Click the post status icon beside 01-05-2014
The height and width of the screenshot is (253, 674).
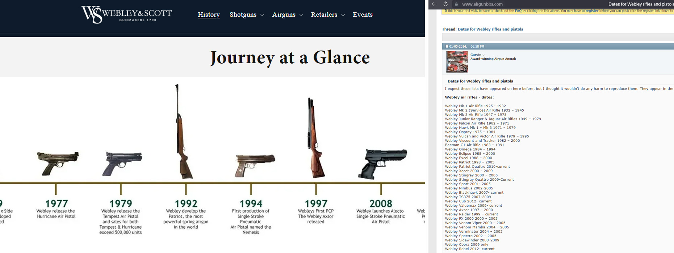(447, 46)
